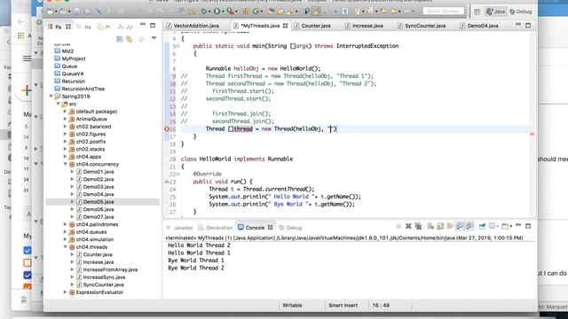Expand the AnimalQueue package
Image resolution: width=568 pixels, height=319 pixels.
click(65, 119)
